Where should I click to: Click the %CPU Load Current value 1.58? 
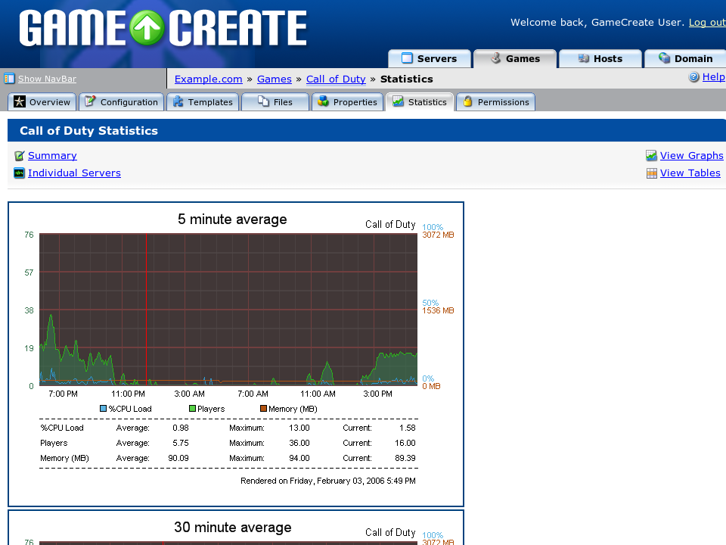[408, 428]
